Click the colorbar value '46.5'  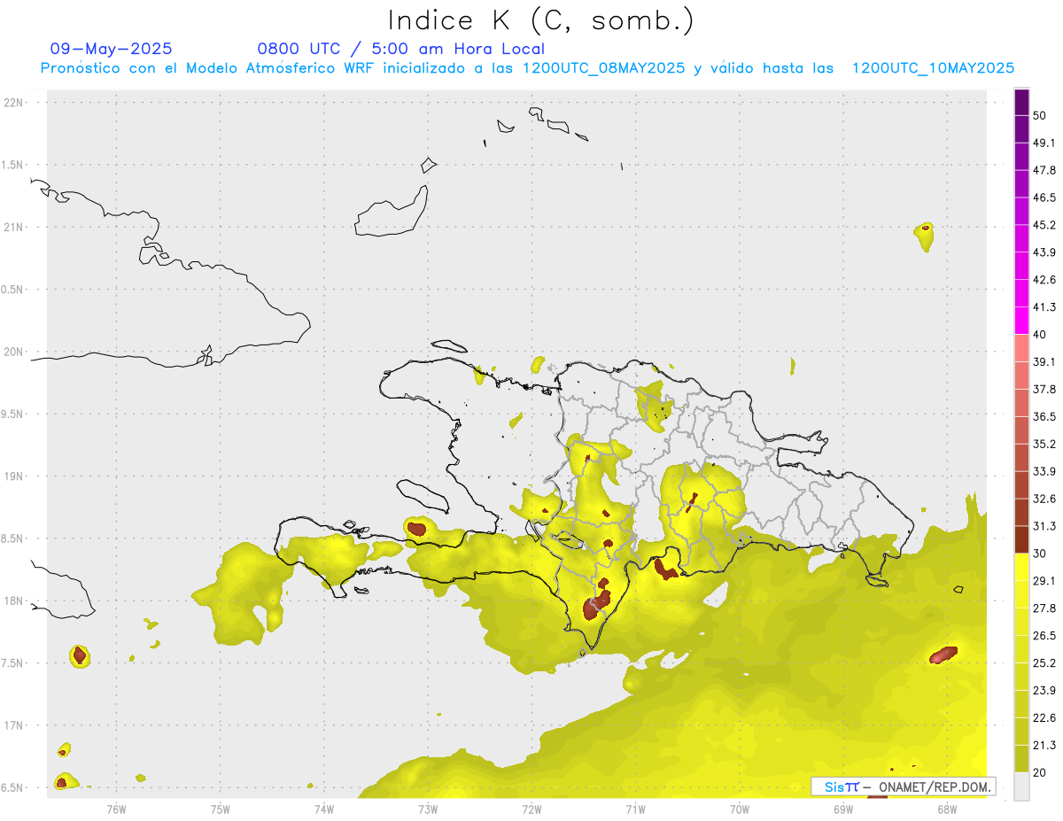point(1044,198)
